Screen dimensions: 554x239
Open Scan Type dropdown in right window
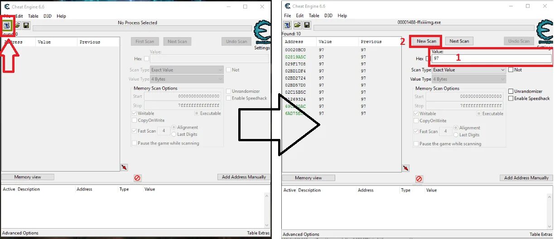point(469,70)
